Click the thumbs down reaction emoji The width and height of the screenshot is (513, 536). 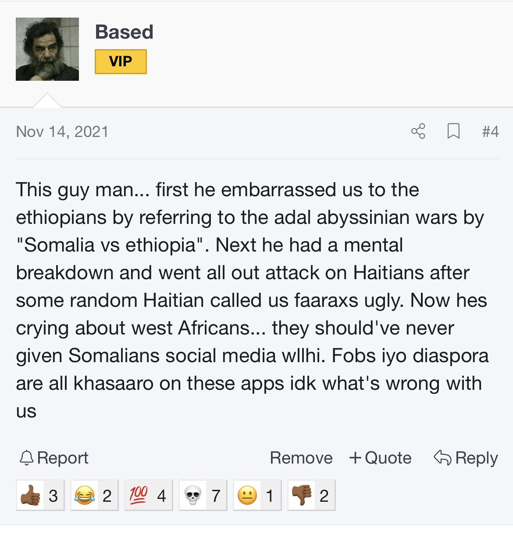coord(302,496)
